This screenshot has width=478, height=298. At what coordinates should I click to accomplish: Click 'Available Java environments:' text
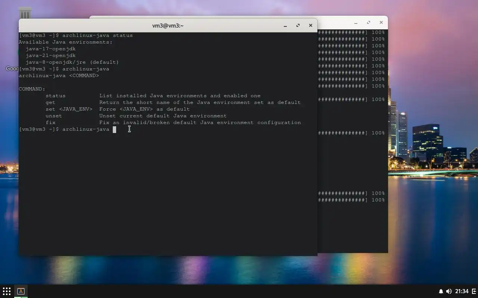66,42
